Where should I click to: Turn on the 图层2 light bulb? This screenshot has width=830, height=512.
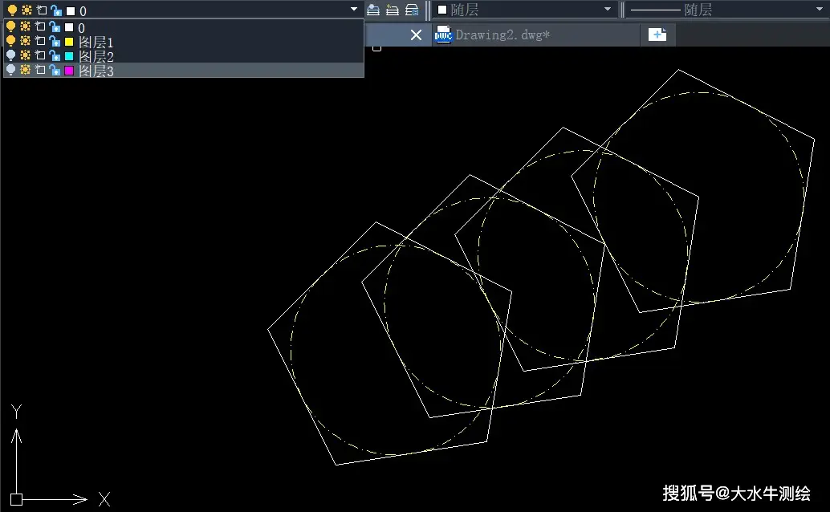coord(10,55)
